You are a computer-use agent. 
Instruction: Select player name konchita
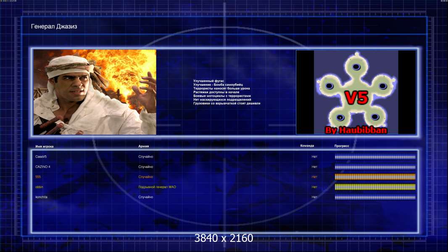coord(42,197)
